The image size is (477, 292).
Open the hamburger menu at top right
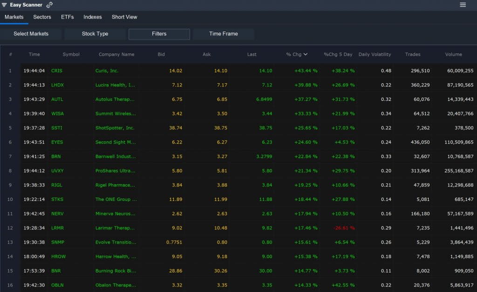pyautogui.click(x=463, y=5)
